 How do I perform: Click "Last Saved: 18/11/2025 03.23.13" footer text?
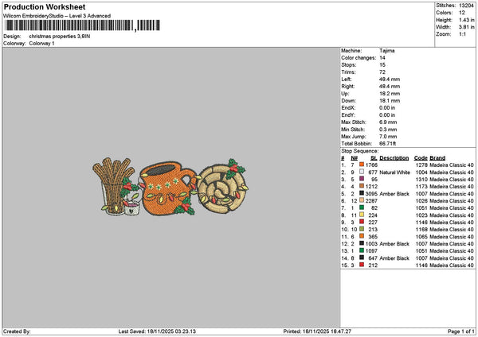[x=157, y=331]
